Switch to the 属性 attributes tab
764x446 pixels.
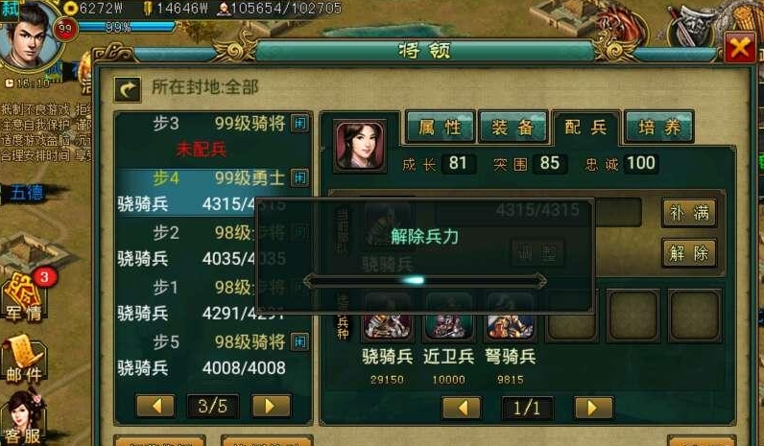[x=440, y=128]
